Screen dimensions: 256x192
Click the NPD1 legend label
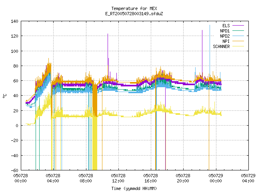225,31
